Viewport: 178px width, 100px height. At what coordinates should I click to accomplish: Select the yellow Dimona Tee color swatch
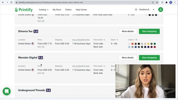click(x=148, y=44)
